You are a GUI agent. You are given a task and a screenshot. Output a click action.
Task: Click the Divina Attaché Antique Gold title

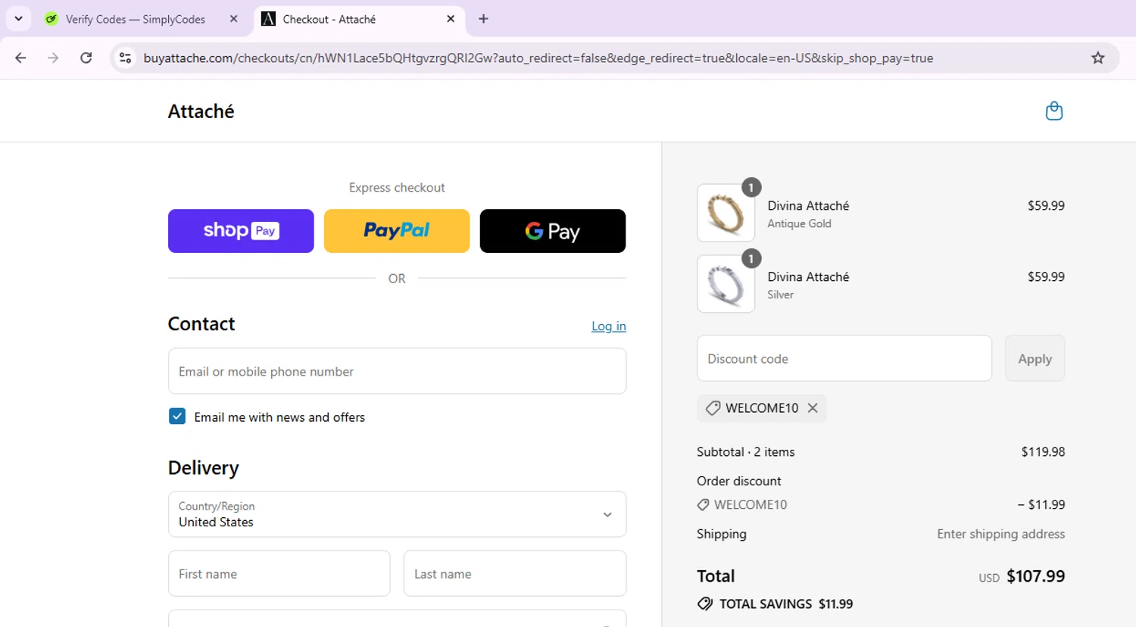point(808,206)
